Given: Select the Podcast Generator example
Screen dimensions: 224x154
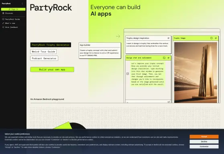Looking at the screenshot, I should click(x=44, y=58).
